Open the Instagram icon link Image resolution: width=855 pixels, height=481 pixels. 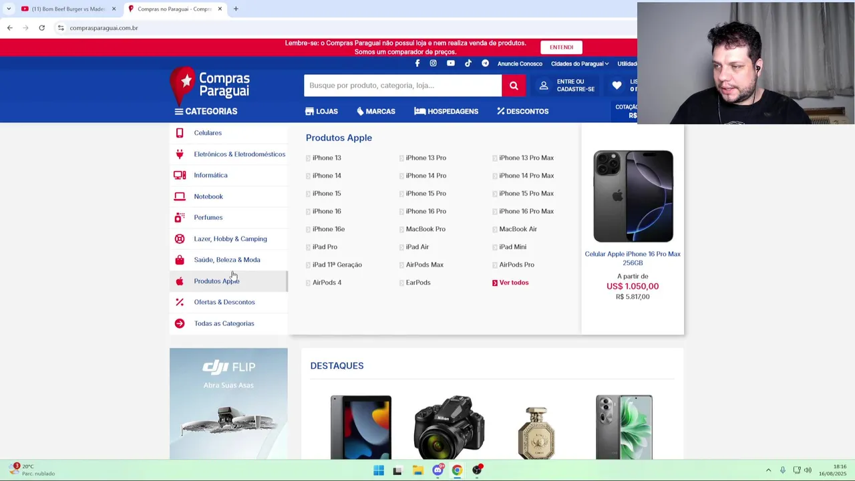click(433, 63)
